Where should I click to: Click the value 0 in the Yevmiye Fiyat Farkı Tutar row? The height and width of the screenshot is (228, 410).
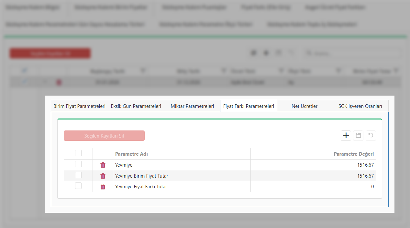372,187
